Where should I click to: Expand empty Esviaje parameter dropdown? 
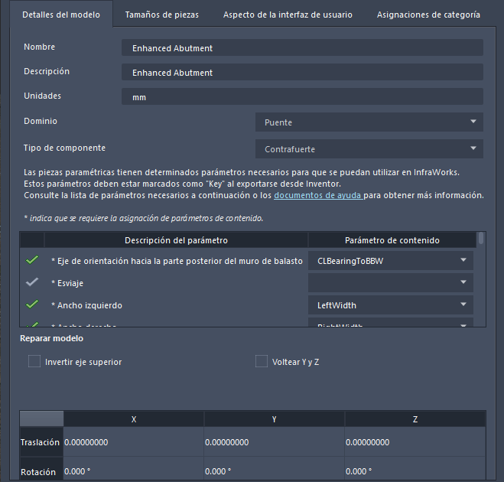[x=391, y=282]
